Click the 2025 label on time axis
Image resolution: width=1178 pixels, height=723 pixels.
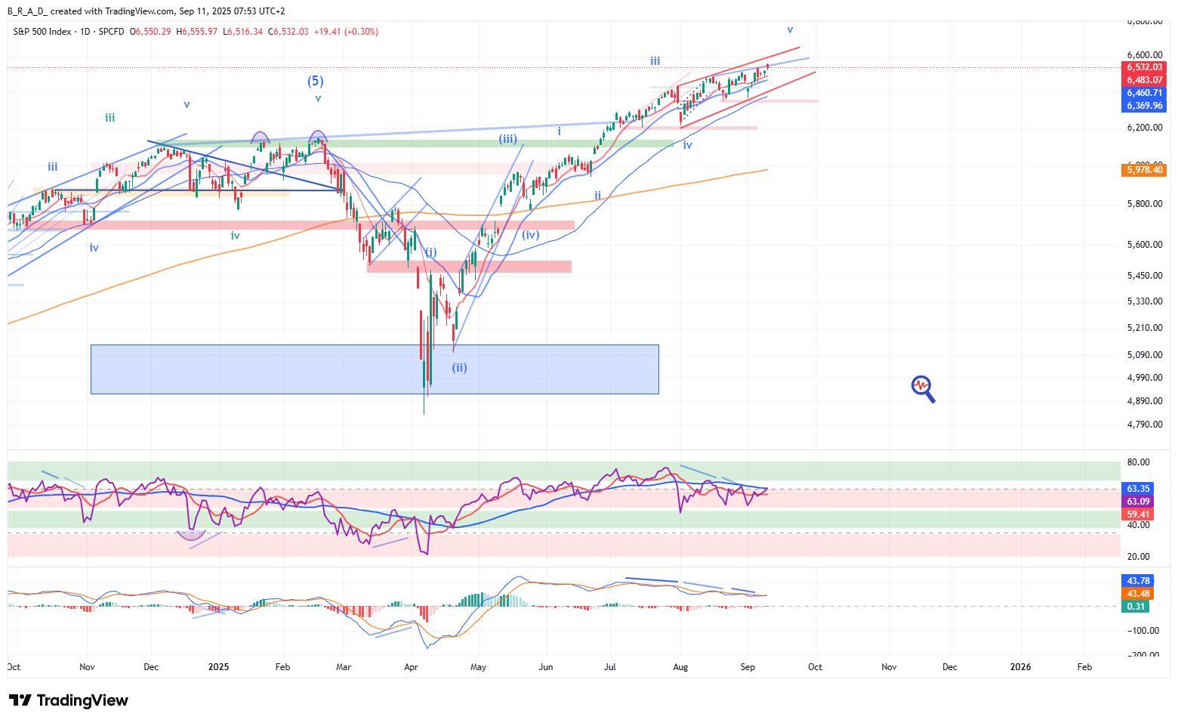[x=218, y=667]
